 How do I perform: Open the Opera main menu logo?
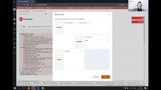pyautogui.click(x=15, y=2)
